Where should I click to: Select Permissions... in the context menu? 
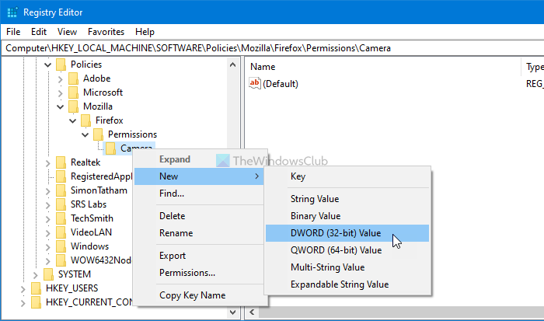(199, 273)
